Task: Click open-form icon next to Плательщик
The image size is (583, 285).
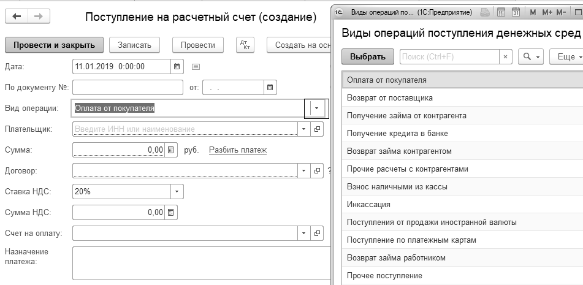Action: 317,129
